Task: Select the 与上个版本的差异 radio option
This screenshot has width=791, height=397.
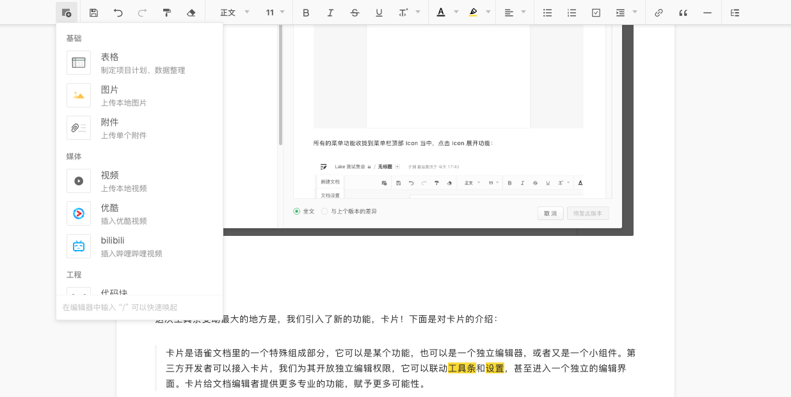Action: point(324,211)
